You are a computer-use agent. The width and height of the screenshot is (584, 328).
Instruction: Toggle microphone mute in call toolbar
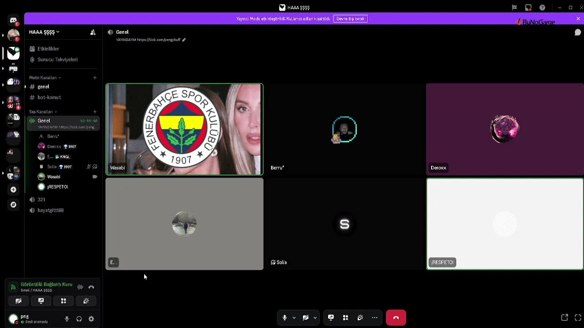tap(285, 318)
